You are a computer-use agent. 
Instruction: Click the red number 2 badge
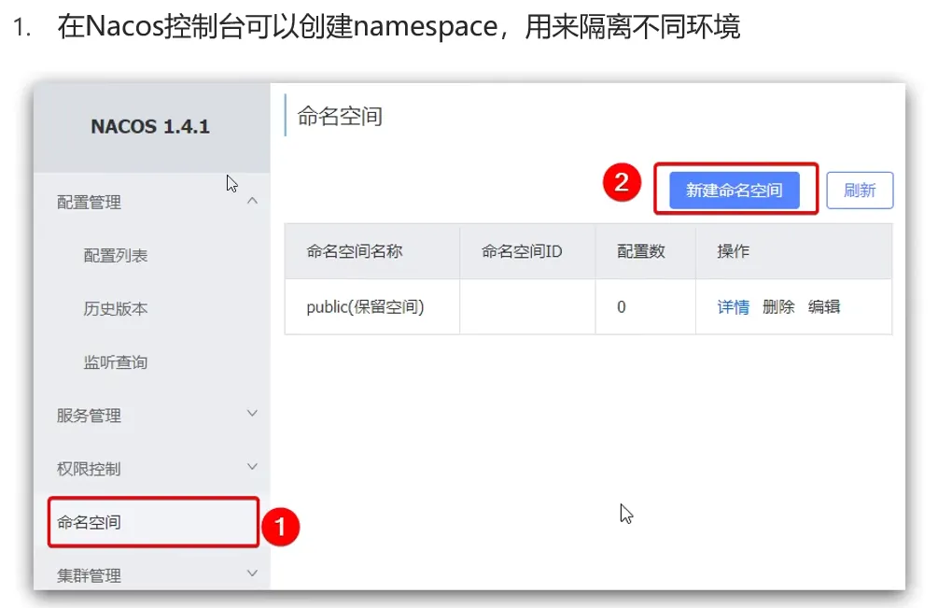click(x=621, y=183)
